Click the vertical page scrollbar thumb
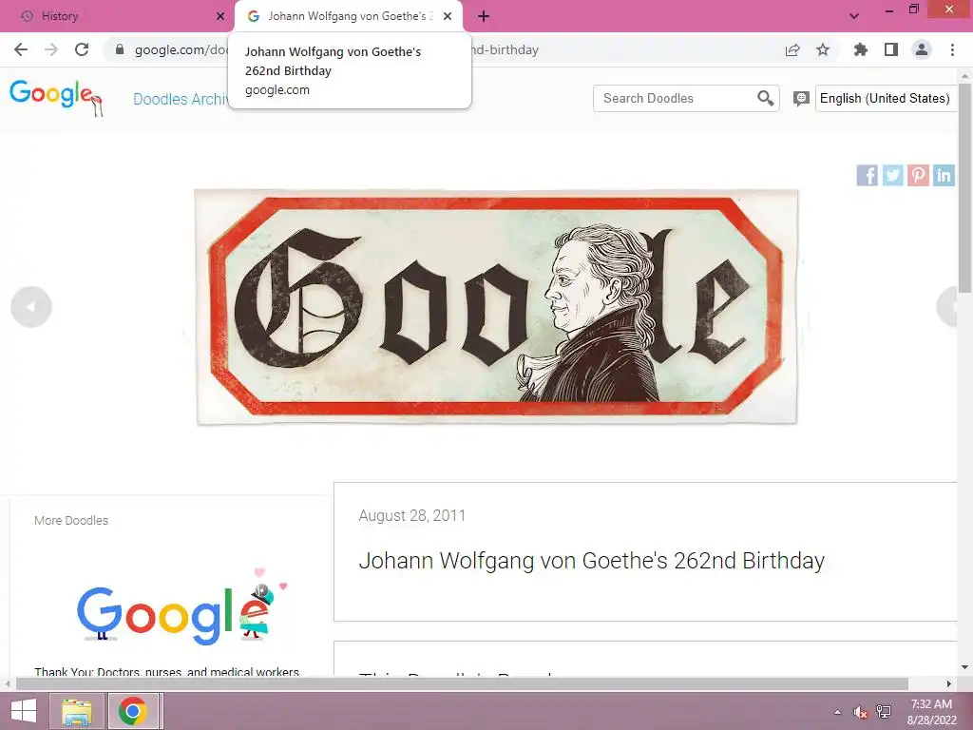This screenshot has width=973, height=730. coord(964,188)
